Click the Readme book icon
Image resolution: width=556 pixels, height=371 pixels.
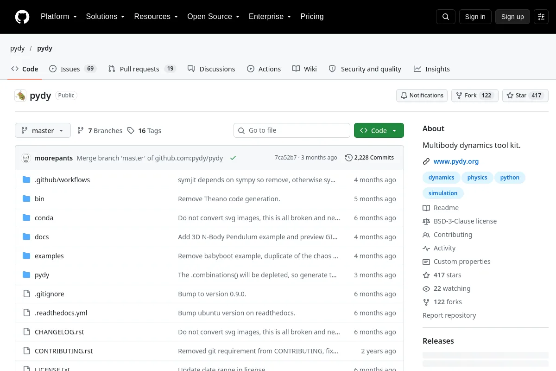point(426,208)
